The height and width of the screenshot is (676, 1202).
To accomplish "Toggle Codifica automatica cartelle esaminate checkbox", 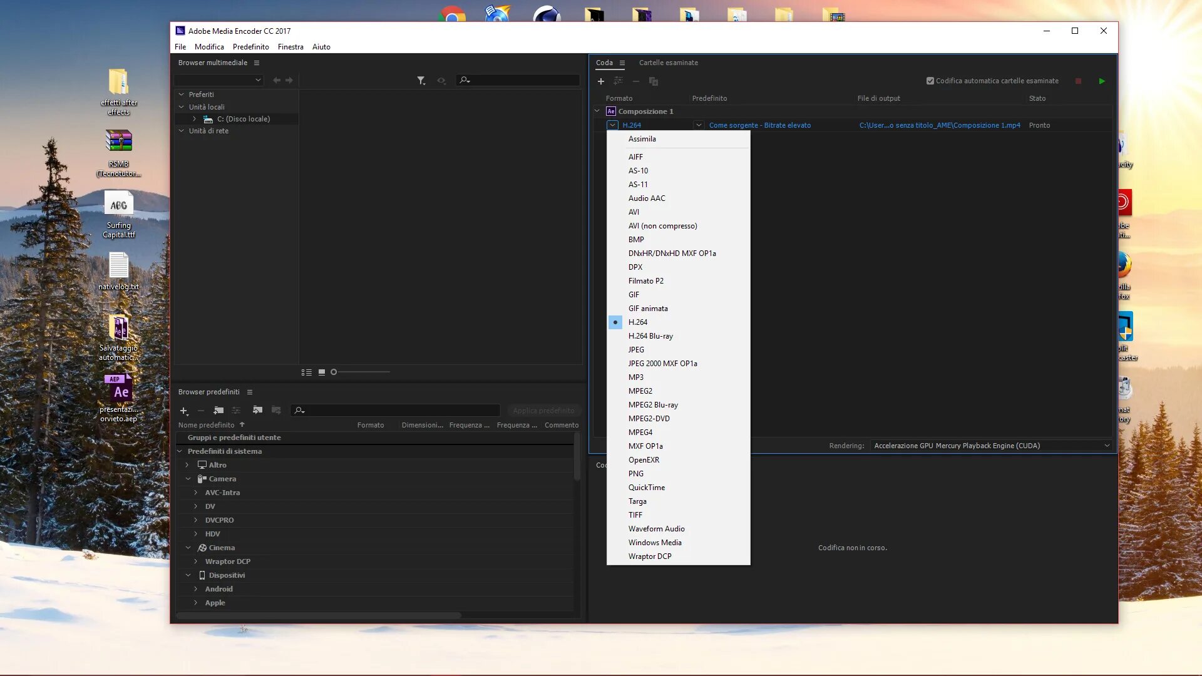I will pos(930,81).
